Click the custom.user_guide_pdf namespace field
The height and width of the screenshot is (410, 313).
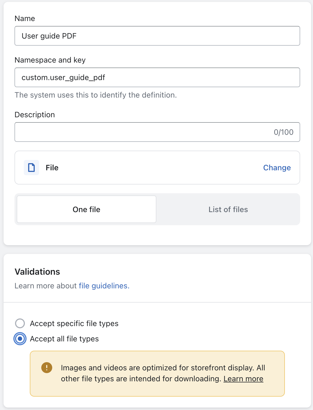157,77
